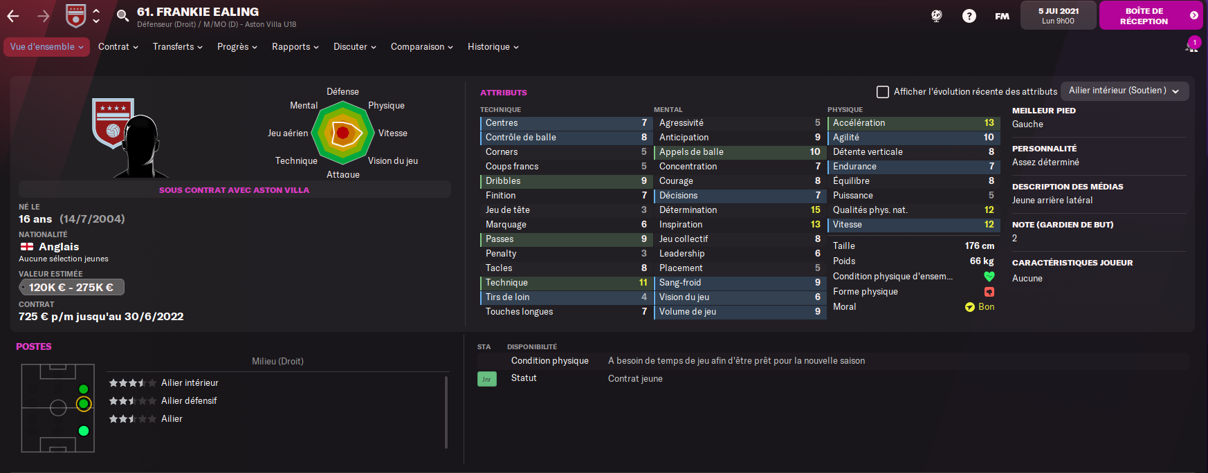Open the FM menu icon
Image resolution: width=1208 pixels, height=473 pixels.
point(1002,16)
